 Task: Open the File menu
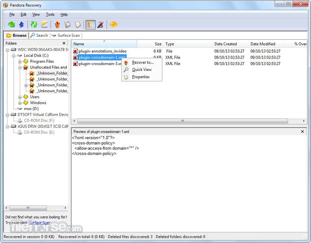click(x=12, y=14)
